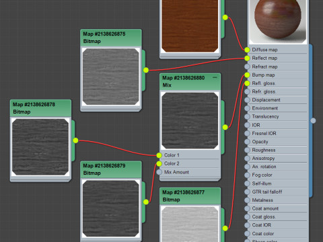Select wire from Map #2138626879 to Color 2
Image resolution: width=323 pixels, height=242 pixels.
[153, 183]
